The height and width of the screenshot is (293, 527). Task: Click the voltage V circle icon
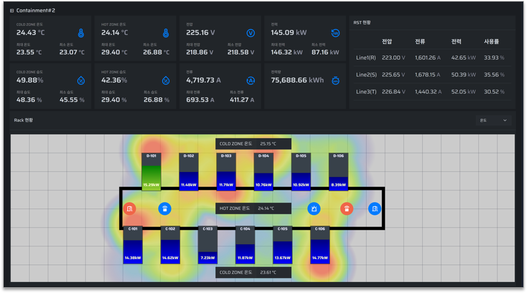click(x=251, y=33)
